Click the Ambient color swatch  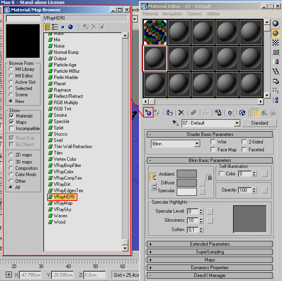coord(187,174)
